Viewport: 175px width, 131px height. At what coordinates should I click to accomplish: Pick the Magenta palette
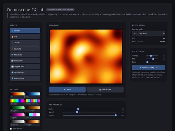(17, 116)
